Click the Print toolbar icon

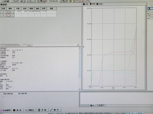point(21,1)
